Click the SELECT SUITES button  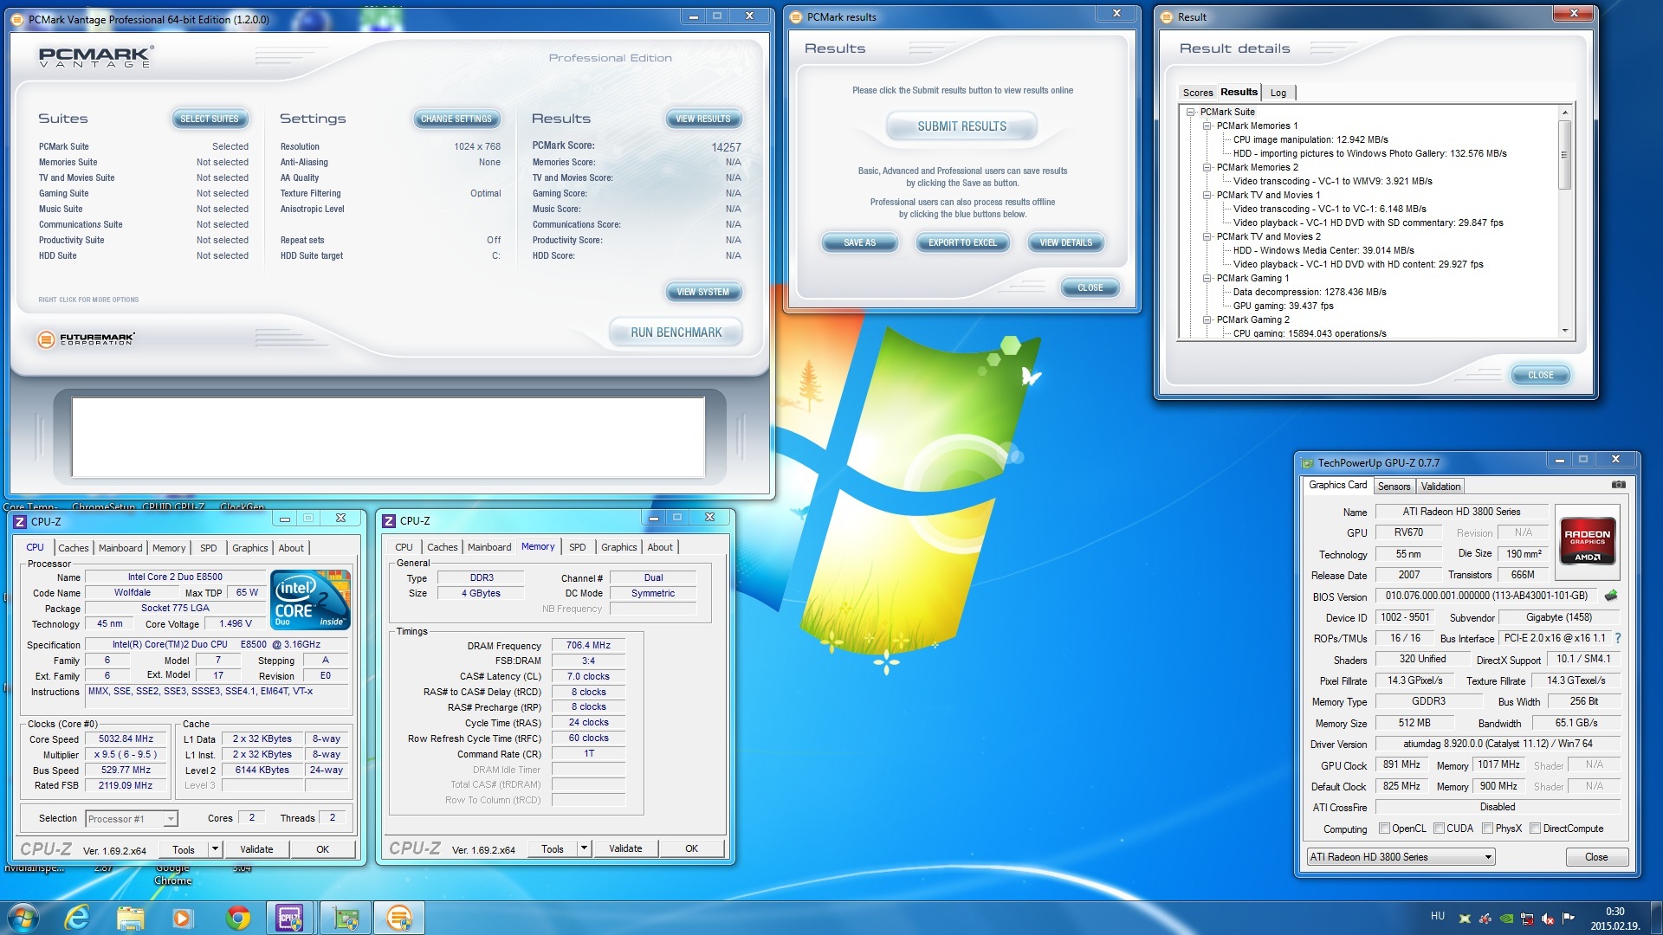[209, 119]
